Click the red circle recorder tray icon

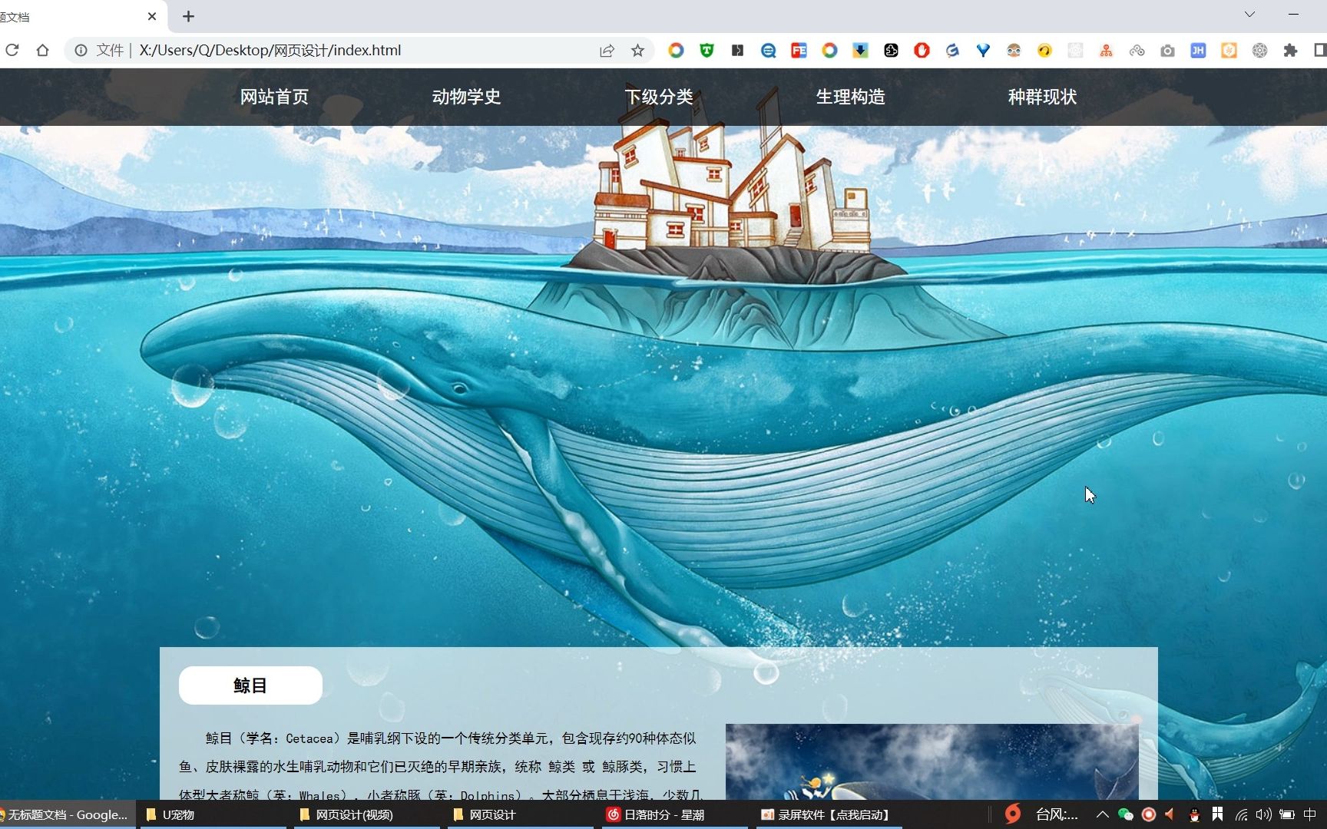coord(1149,814)
